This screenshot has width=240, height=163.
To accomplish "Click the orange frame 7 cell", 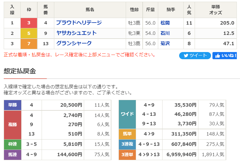I will tap(29, 43).
